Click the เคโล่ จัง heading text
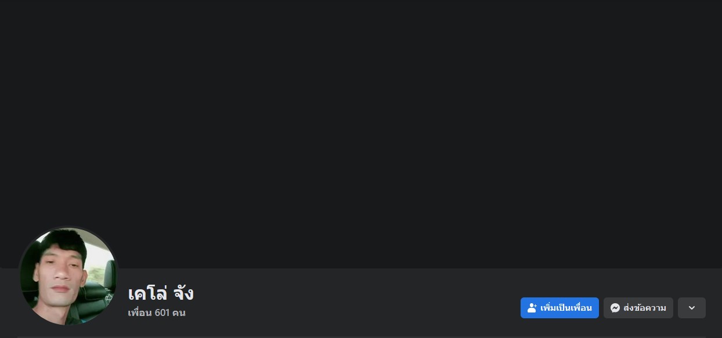The image size is (722, 338). 161,293
